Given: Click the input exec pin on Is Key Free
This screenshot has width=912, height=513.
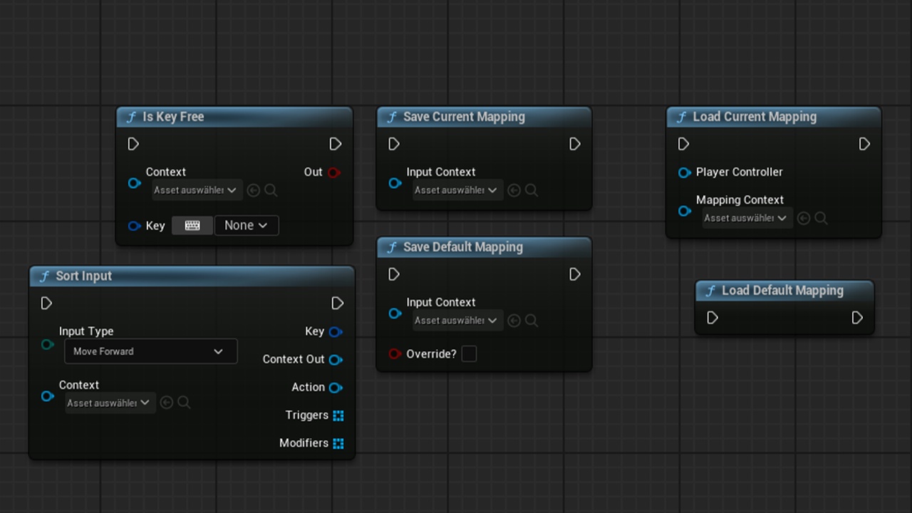Looking at the screenshot, I should [x=133, y=144].
